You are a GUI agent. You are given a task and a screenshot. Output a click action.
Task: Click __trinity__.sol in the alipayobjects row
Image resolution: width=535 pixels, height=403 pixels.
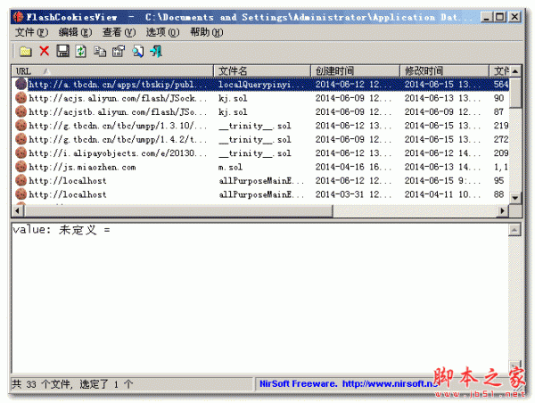click(255, 153)
